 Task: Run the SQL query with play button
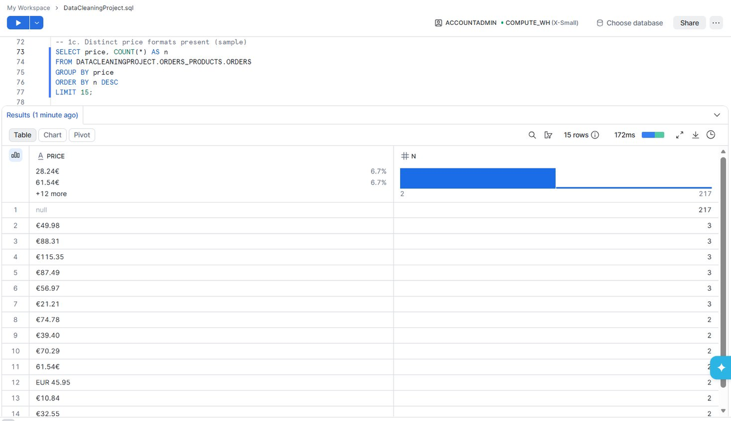(x=18, y=23)
